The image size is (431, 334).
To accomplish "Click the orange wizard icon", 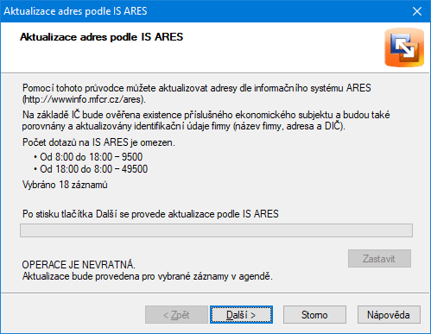I will pyautogui.click(x=404, y=47).
